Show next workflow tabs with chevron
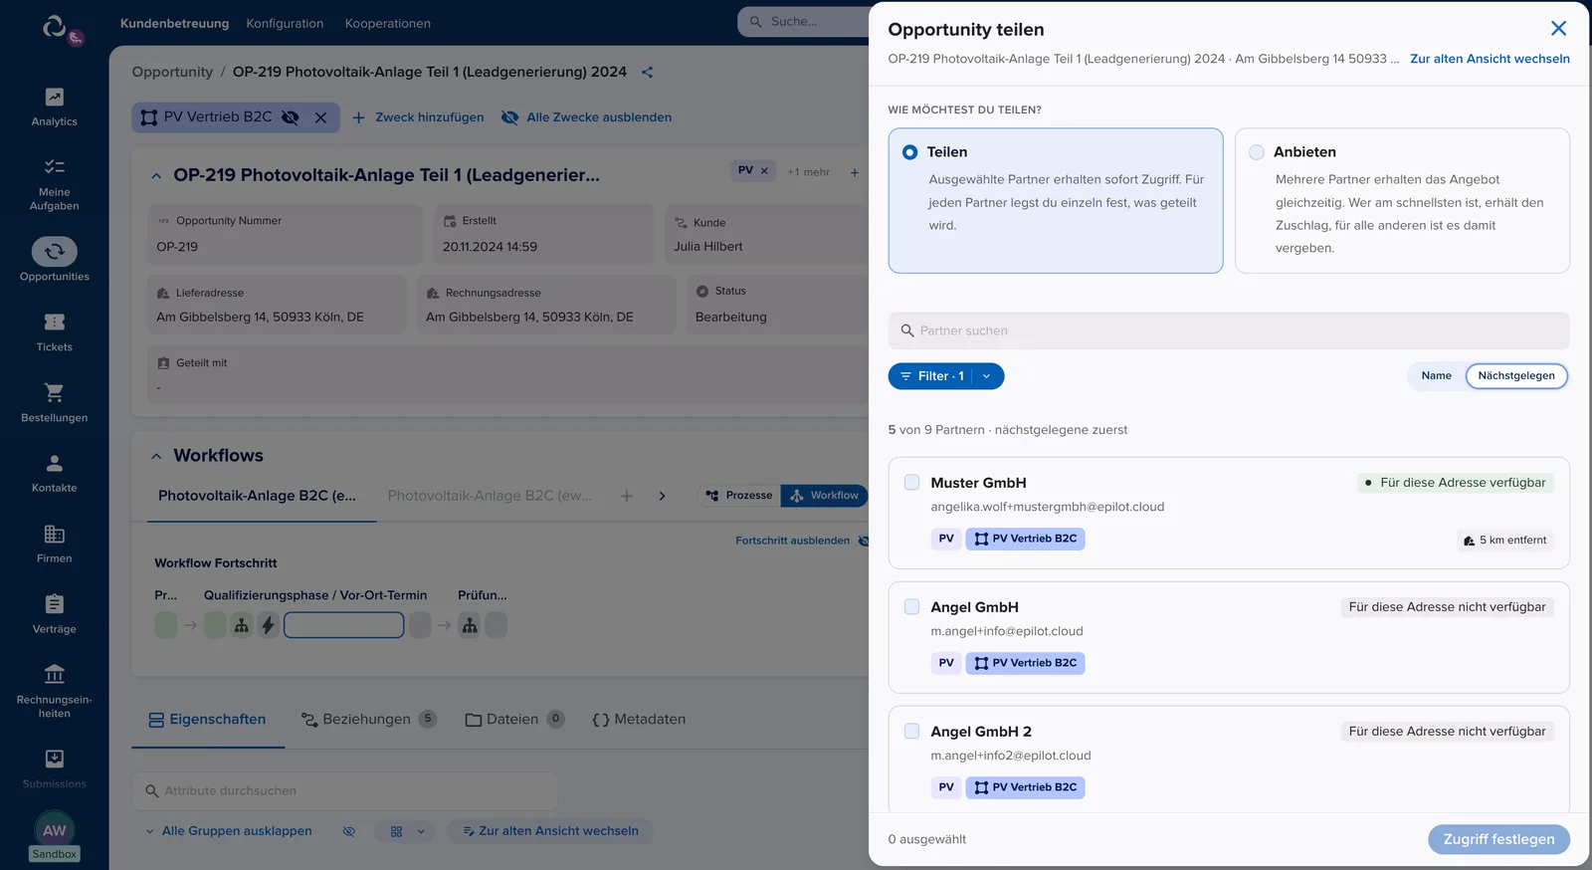The width and height of the screenshot is (1592, 870). pyautogui.click(x=662, y=496)
